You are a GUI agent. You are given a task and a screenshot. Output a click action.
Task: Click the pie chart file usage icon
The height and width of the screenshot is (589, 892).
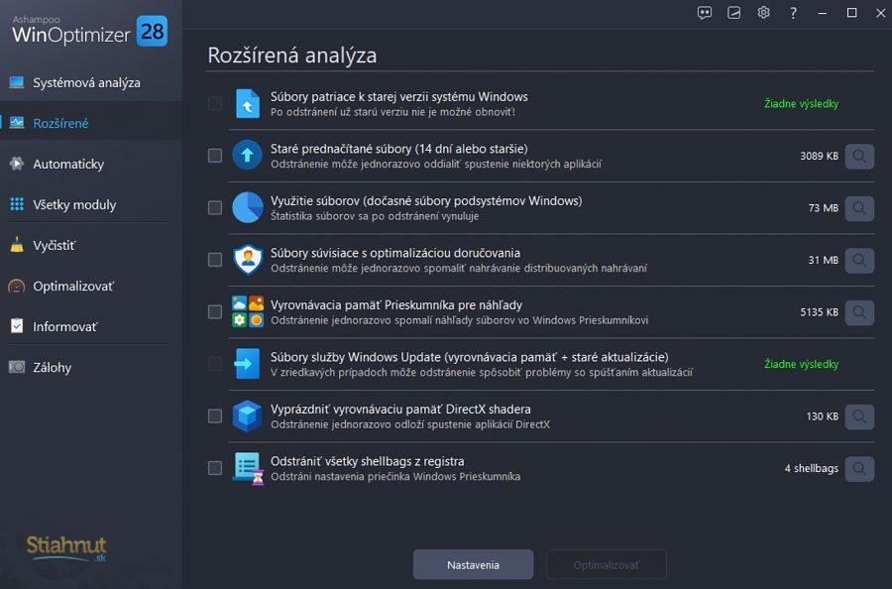247,207
